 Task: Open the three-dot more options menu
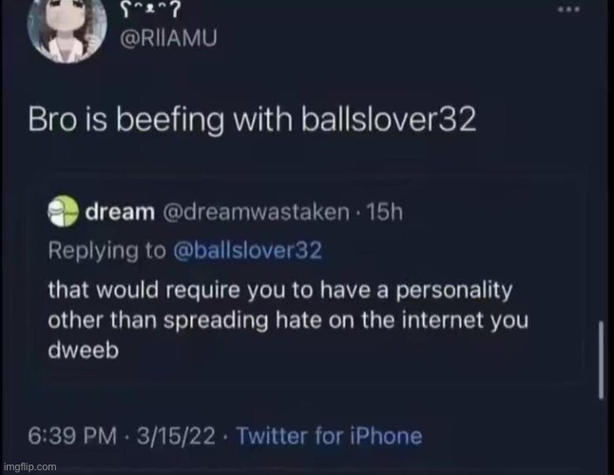568,10
